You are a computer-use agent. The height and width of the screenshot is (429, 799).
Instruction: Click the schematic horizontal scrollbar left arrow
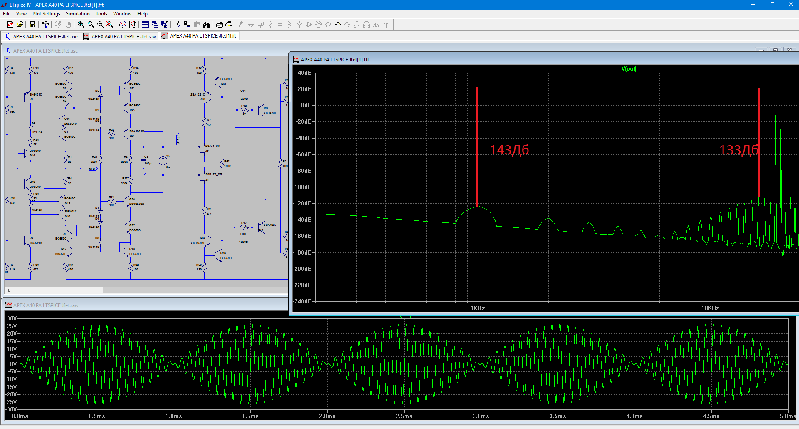[8, 290]
